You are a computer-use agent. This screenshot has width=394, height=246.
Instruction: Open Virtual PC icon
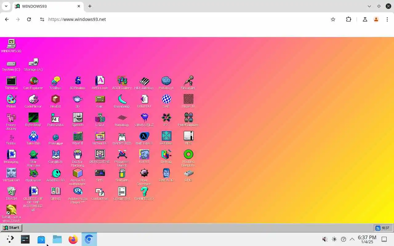(100, 138)
